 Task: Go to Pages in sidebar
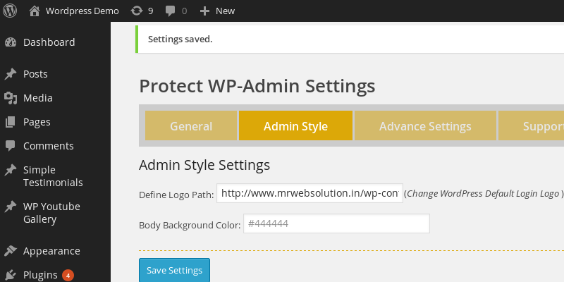pos(37,122)
